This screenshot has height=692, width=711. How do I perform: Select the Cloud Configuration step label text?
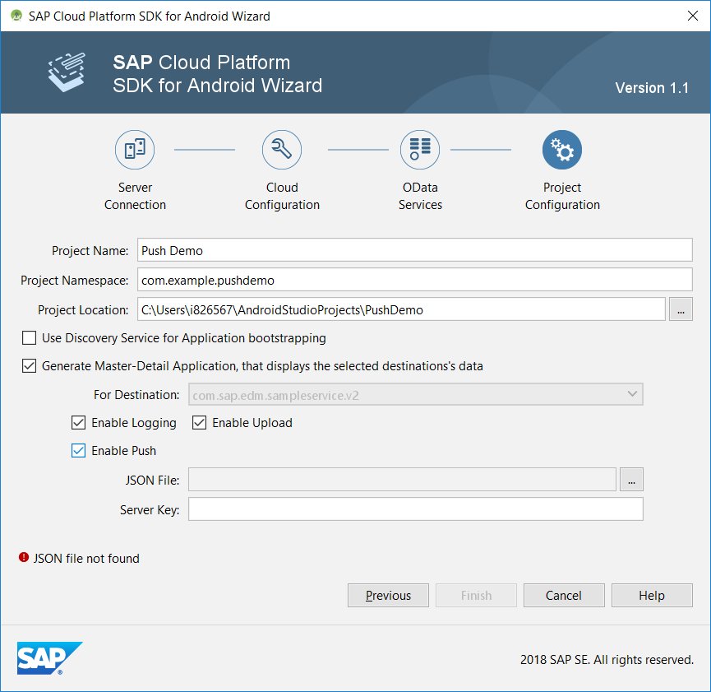(x=282, y=196)
